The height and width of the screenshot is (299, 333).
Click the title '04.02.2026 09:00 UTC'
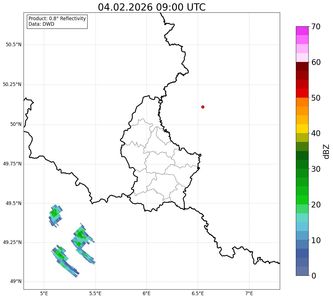[152, 7]
